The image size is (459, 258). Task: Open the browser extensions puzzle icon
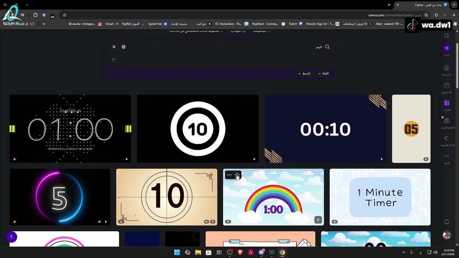35,15
